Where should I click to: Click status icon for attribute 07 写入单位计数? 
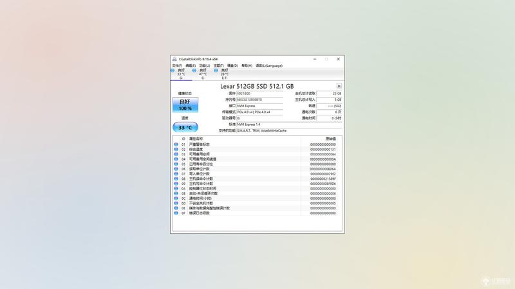pyautogui.click(x=176, y=174)
